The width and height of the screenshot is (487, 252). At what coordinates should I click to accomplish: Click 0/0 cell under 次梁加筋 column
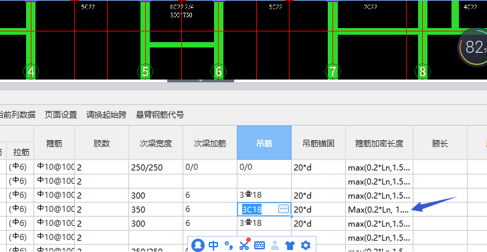[x=209, y=167]
